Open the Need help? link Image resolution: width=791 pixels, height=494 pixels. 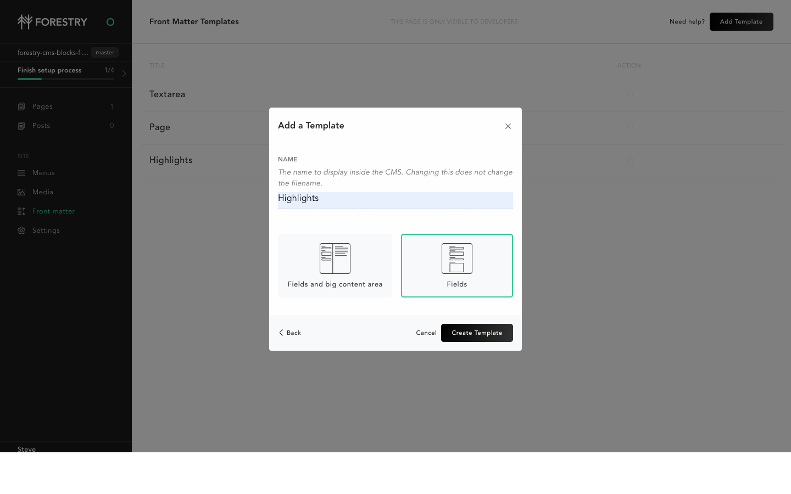coord(687,22)
